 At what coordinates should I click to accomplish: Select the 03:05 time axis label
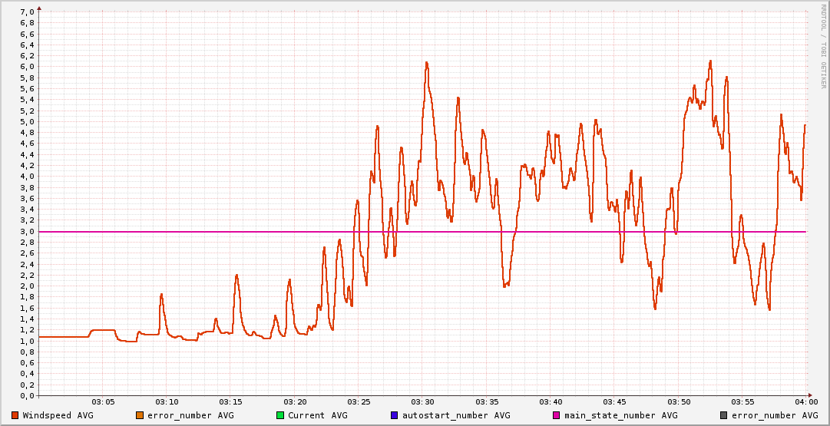(x=103, y=402)
